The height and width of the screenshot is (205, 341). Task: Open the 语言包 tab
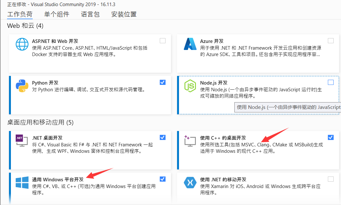click(90, 14)
